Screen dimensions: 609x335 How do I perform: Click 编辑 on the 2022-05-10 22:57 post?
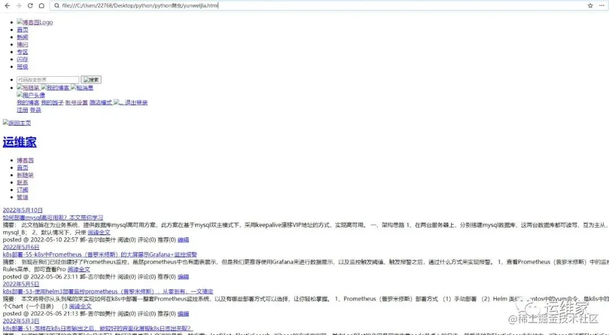pos(183,240)
